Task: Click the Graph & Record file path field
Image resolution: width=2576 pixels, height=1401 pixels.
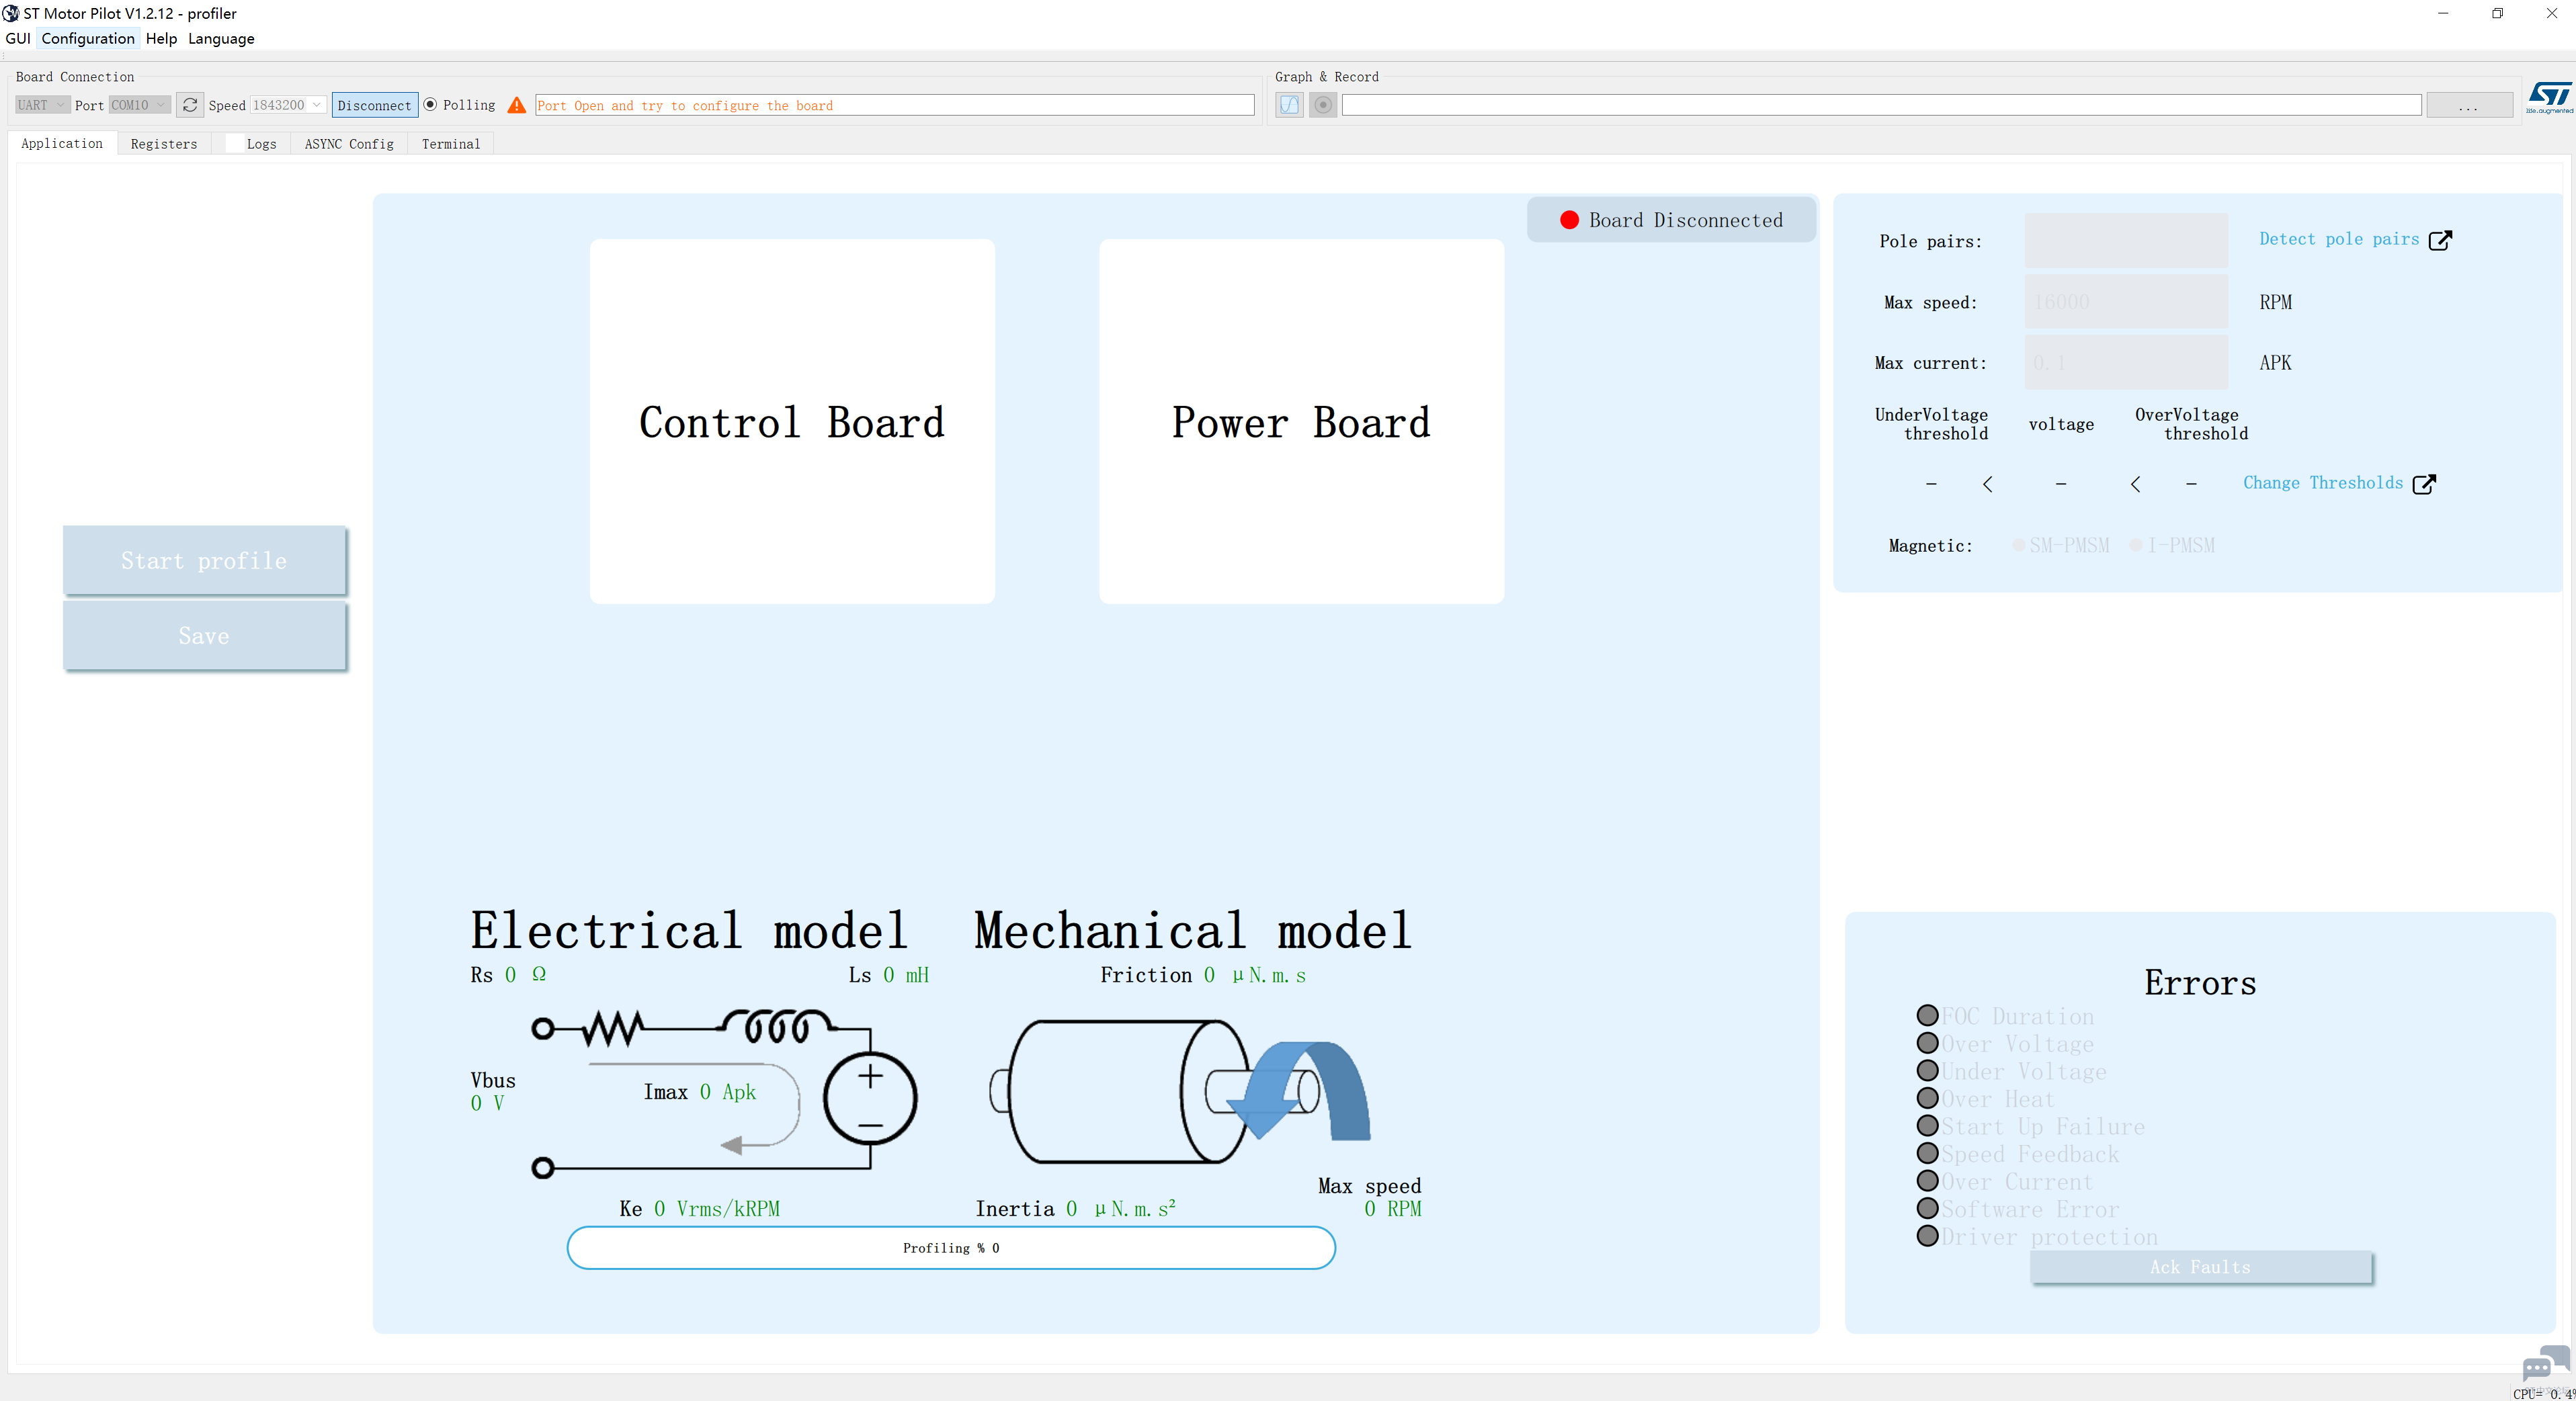Action: tap(1881, 105)
